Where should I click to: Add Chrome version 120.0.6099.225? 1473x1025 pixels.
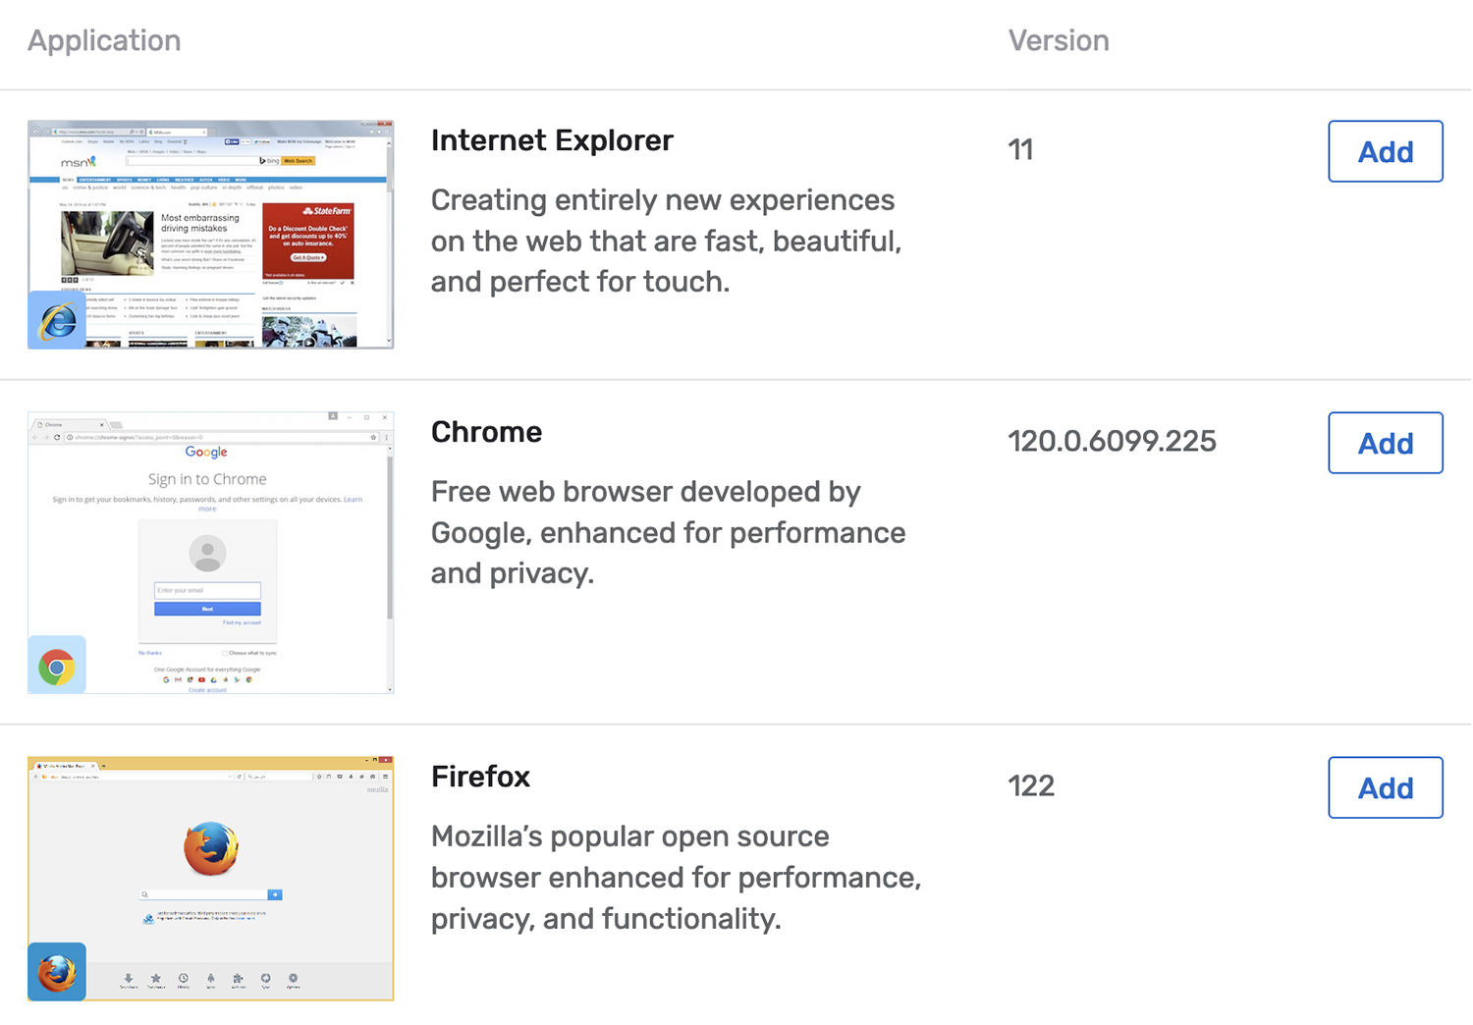(1386, 443)
